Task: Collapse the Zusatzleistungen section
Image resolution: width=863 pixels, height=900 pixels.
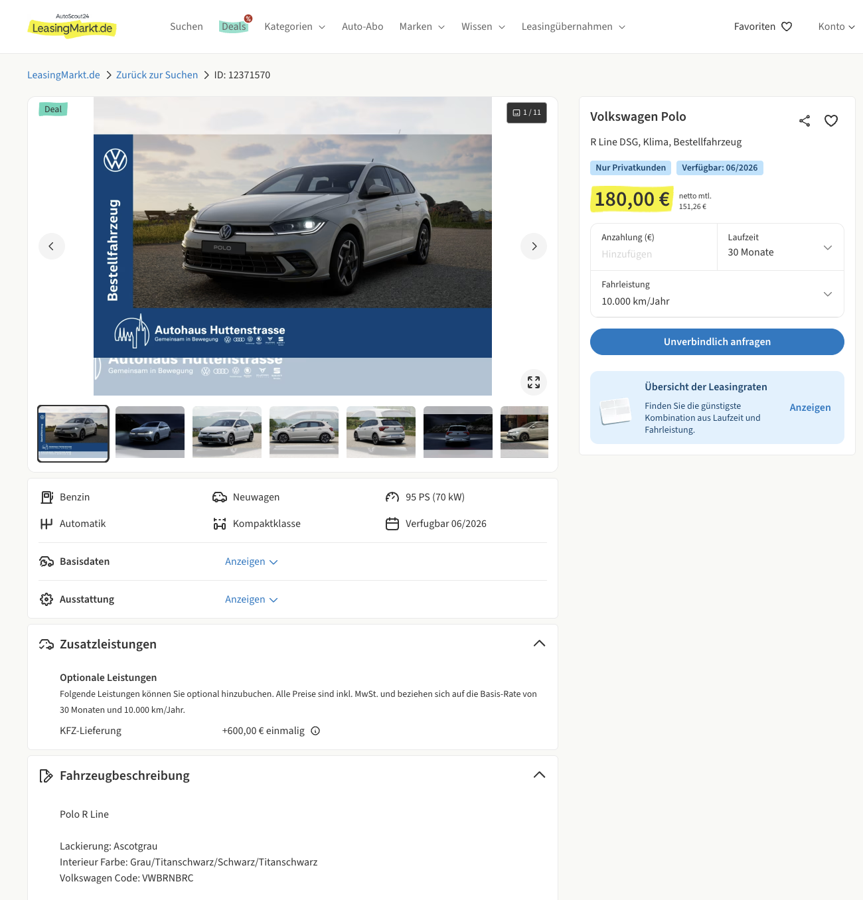Action: pyautogui.click(x=539, y=644)
